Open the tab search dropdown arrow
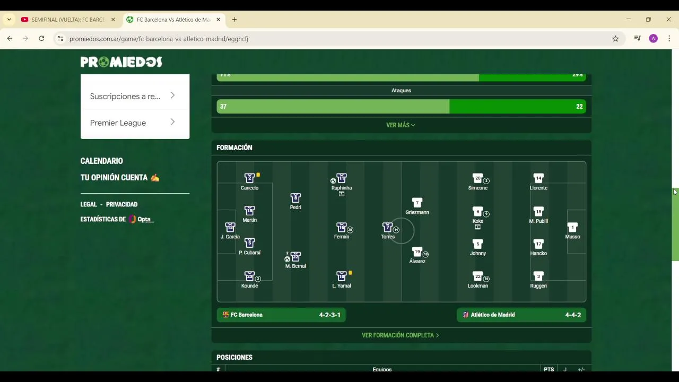 coord(9,20)
